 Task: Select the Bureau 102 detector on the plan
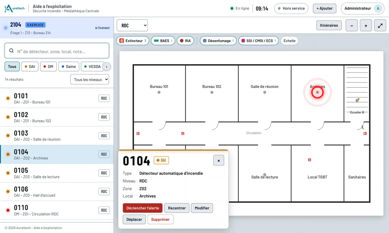click(x=212, y=92)
